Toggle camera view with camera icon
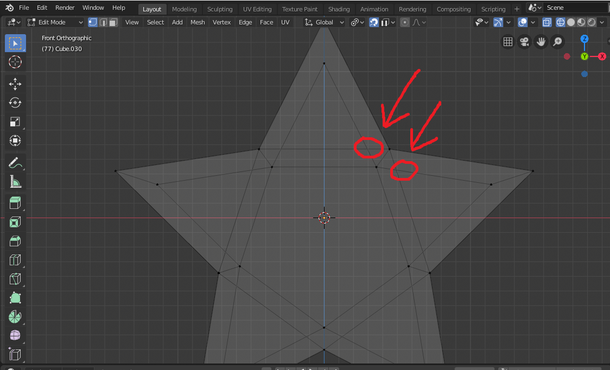 tap(524, 42)
